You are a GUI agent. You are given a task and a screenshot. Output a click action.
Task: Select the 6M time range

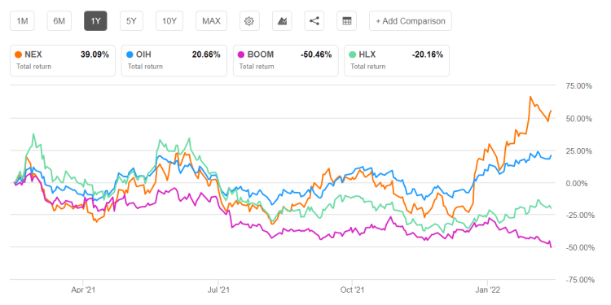[59, 21]
